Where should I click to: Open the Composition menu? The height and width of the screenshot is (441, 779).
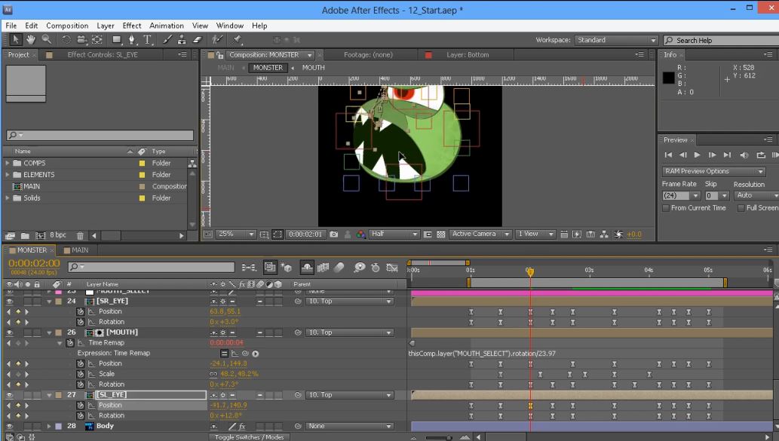(x=67, y=26)
